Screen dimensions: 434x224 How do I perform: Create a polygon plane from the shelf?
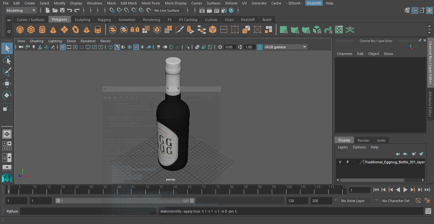pos(64,30)
